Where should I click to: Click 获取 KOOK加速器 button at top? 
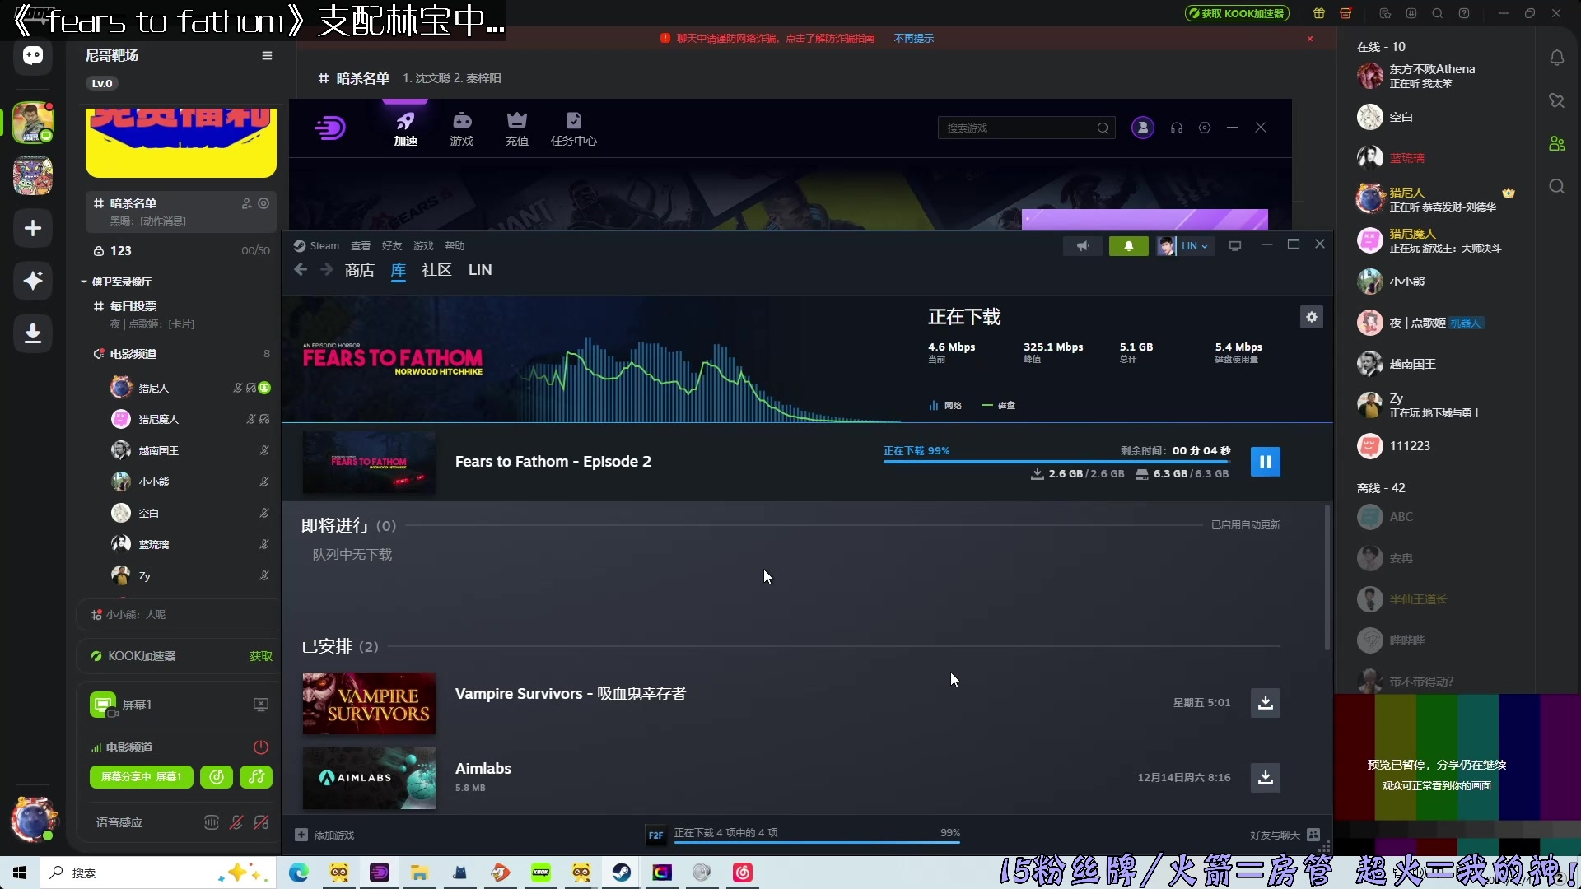(1237, 13)
